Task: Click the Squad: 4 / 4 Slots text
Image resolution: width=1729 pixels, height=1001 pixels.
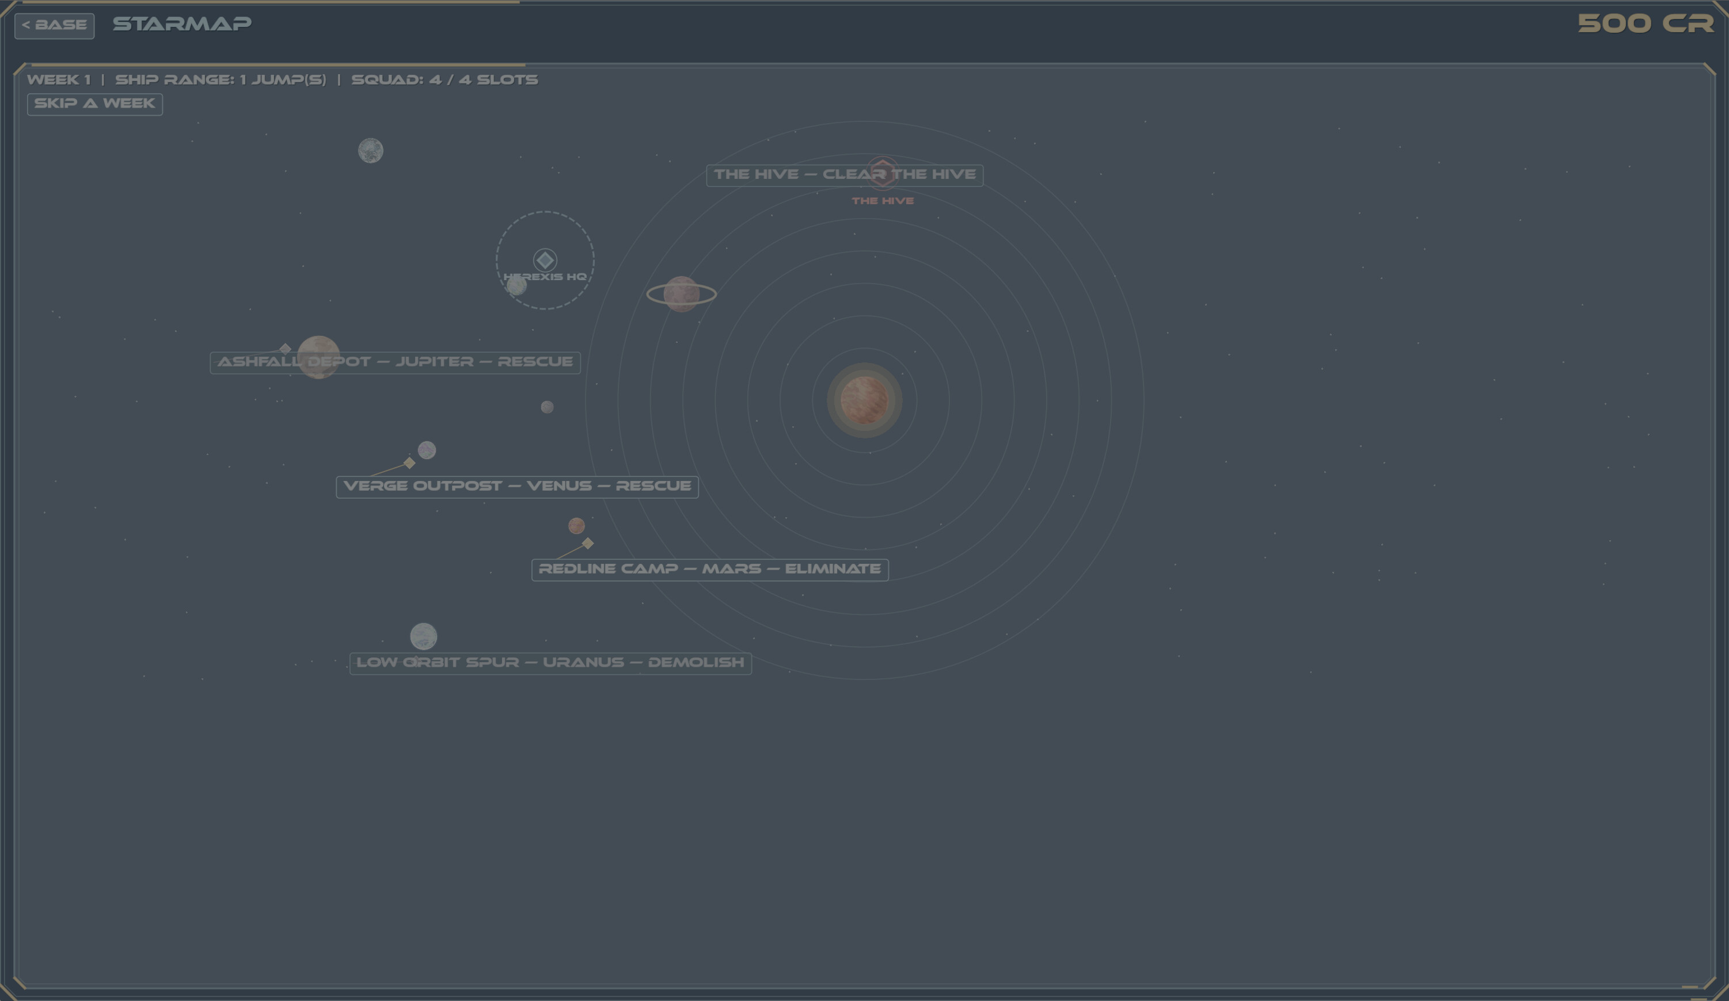Action: 444,79
